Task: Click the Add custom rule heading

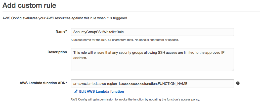Action: [29, 5]
